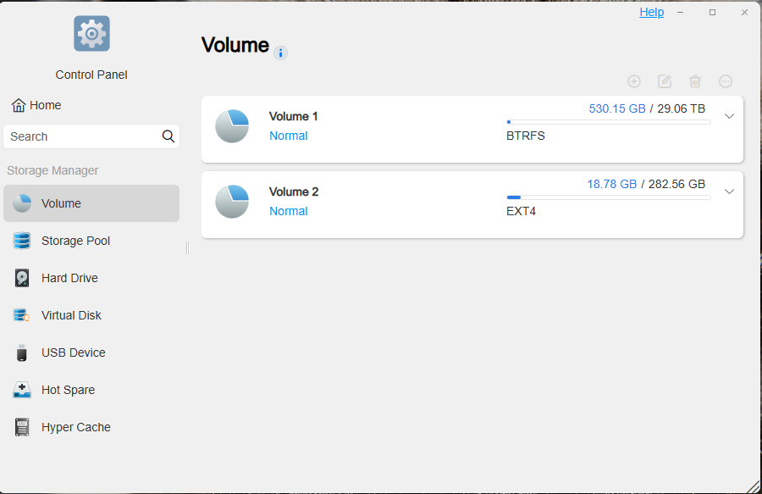The width and height of the screenshot is (762, 494).
Task: Maximize the Control Panel window
Action: click(712, 12)
